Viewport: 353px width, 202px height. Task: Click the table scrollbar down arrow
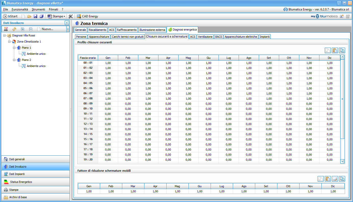(342, 161)
